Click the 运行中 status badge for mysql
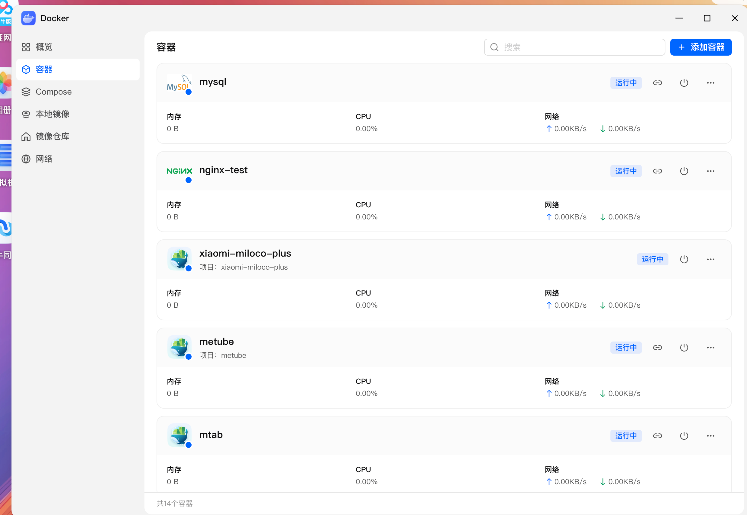 pos(626,83)
